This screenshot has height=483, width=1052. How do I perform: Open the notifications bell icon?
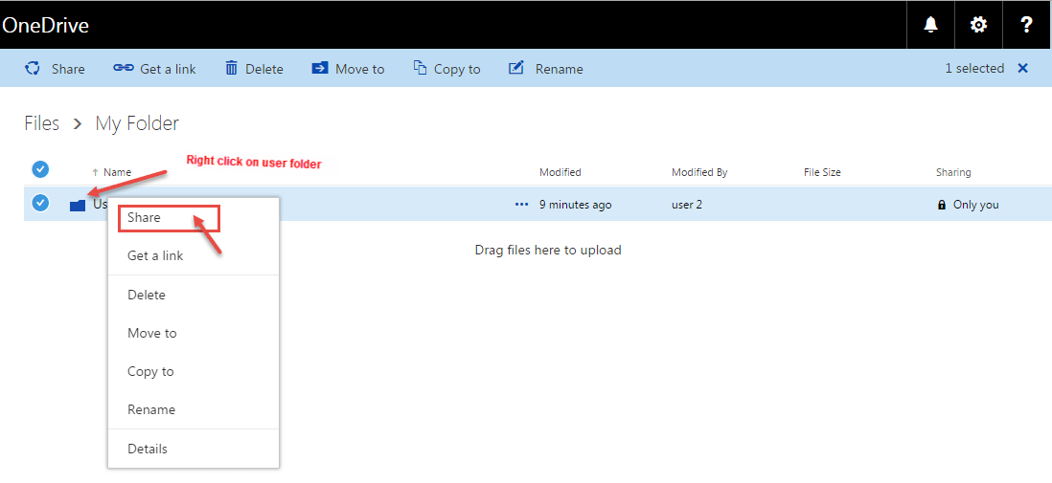(x=930, y=26)
